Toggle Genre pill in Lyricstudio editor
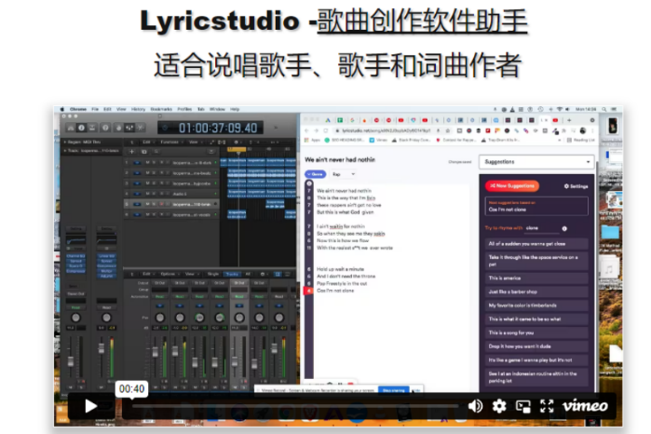Screen dimensions: 651x434 316,174
